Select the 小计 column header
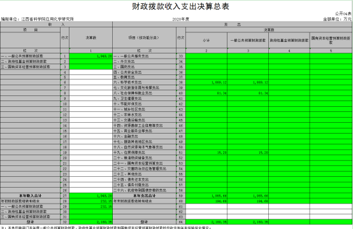The width and height of the screenshot is (353, 229). click(206, 40)
